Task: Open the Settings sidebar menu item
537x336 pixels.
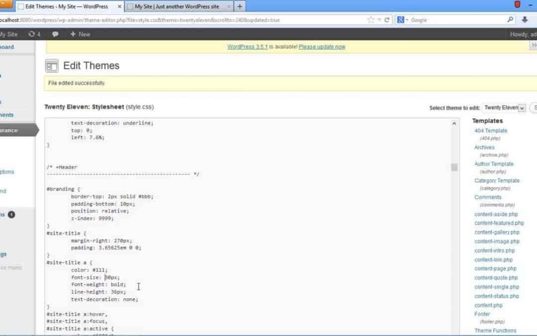Action: pos(3,254)
